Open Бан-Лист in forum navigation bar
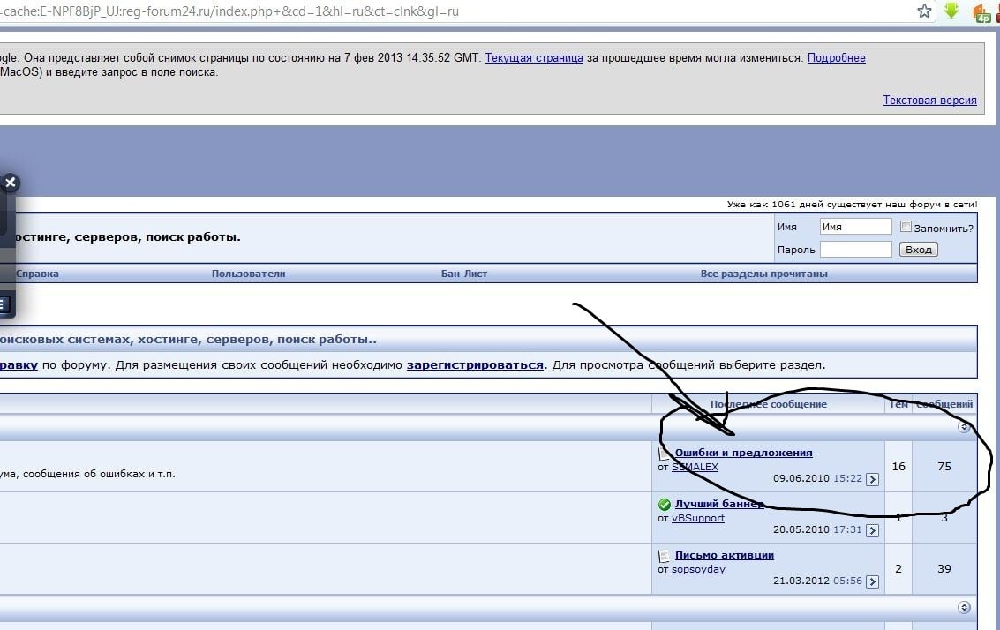 click(x=464, y=274)
